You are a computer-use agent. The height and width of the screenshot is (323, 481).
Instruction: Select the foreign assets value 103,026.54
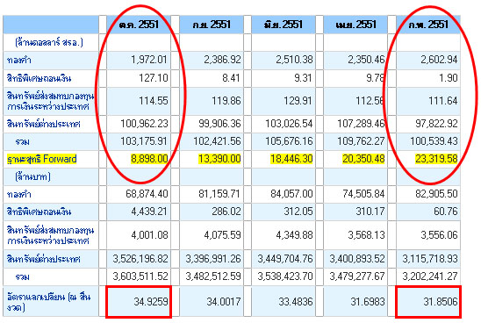(x=289, y=124)
